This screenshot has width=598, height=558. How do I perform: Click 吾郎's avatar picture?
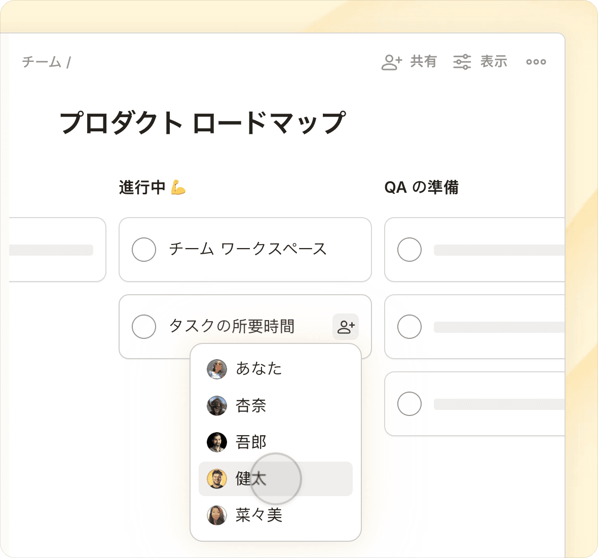(217, 442)
